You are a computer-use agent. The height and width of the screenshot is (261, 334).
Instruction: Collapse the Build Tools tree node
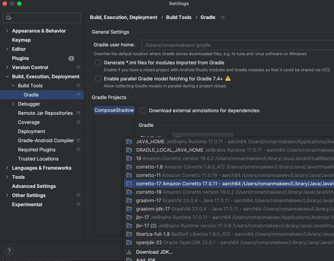[x=13, y=86]
